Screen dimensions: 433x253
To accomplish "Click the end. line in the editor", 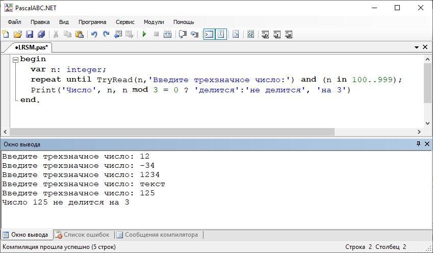I will point(31,100).
